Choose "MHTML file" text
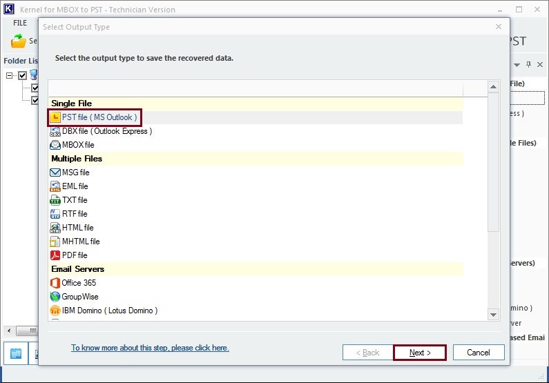The height and width of the screenshot is (383, 549). pos(81,242)
